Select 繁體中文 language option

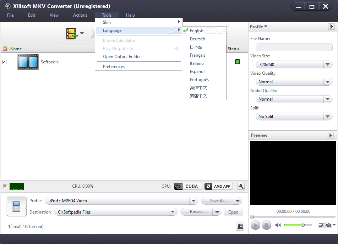204,96
